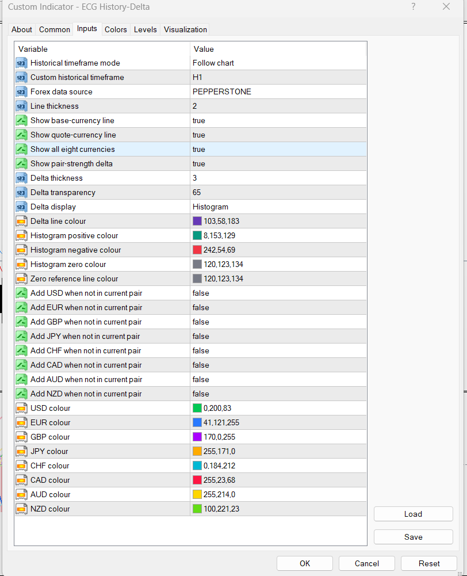Pick the blue EUR colour swatch

[x=197, y=422]
